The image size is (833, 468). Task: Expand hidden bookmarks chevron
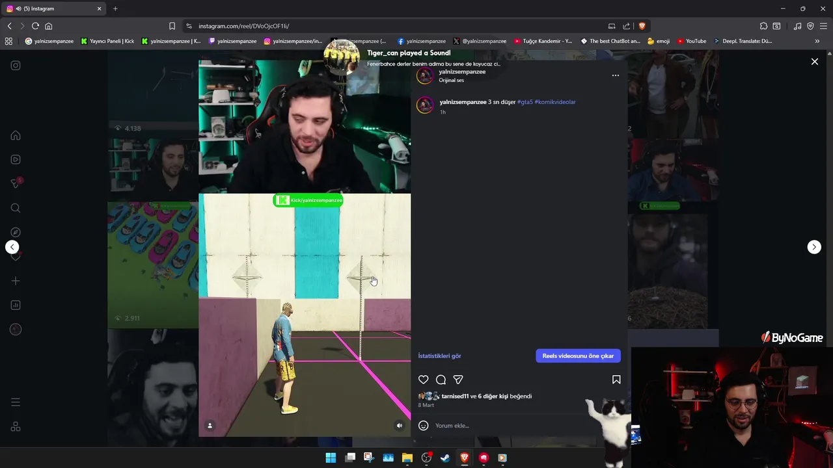point(817,41)
